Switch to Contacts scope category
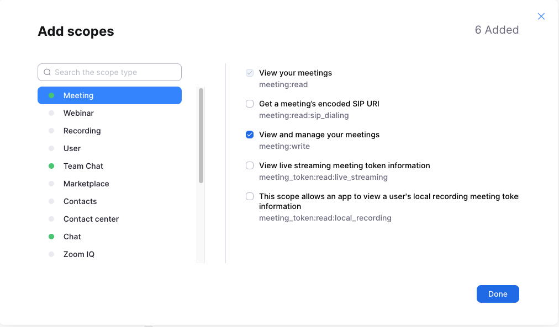This screenshot has width=559, height=327. 80,201
